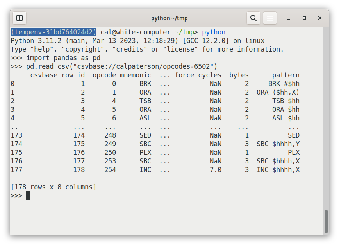Click the 'bytes' column header
The width and height of the screenshot is (339, 246).
tap(239, 75)
